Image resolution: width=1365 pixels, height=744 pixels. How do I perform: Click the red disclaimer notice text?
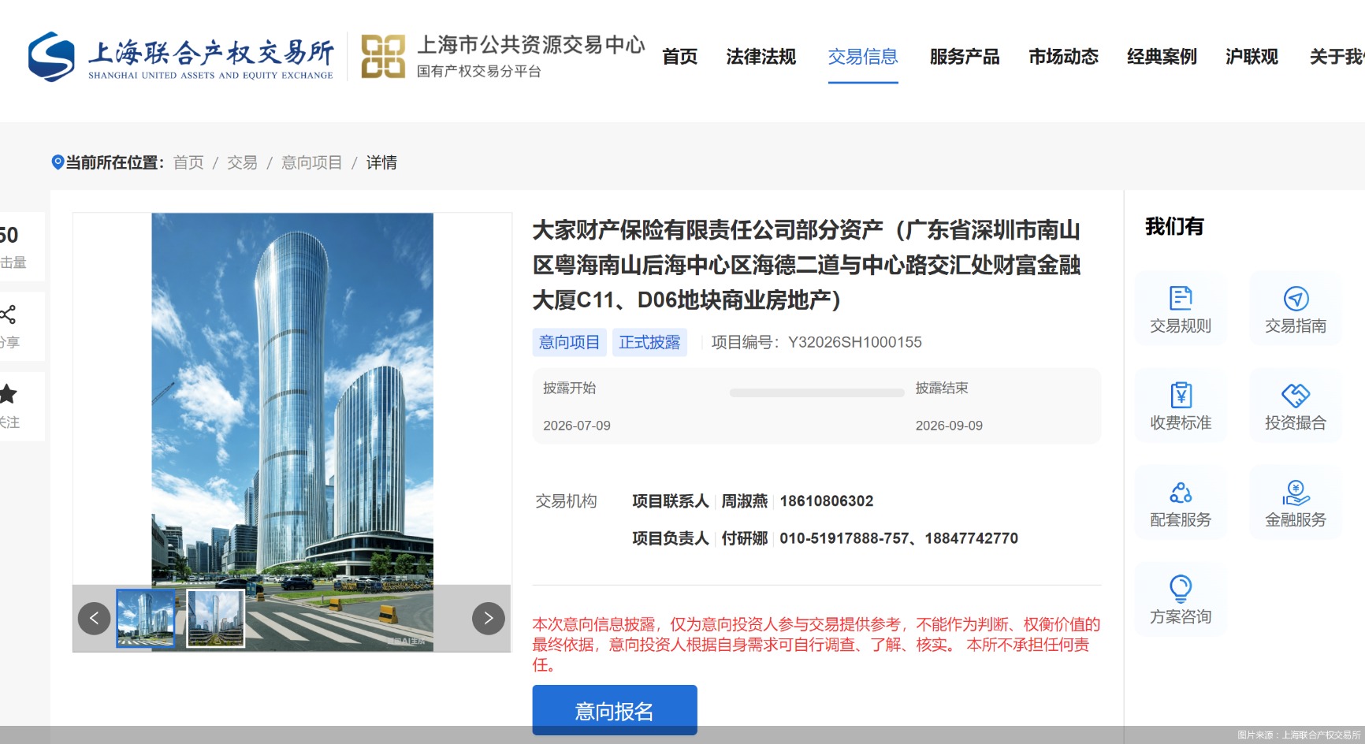(816, 645)
